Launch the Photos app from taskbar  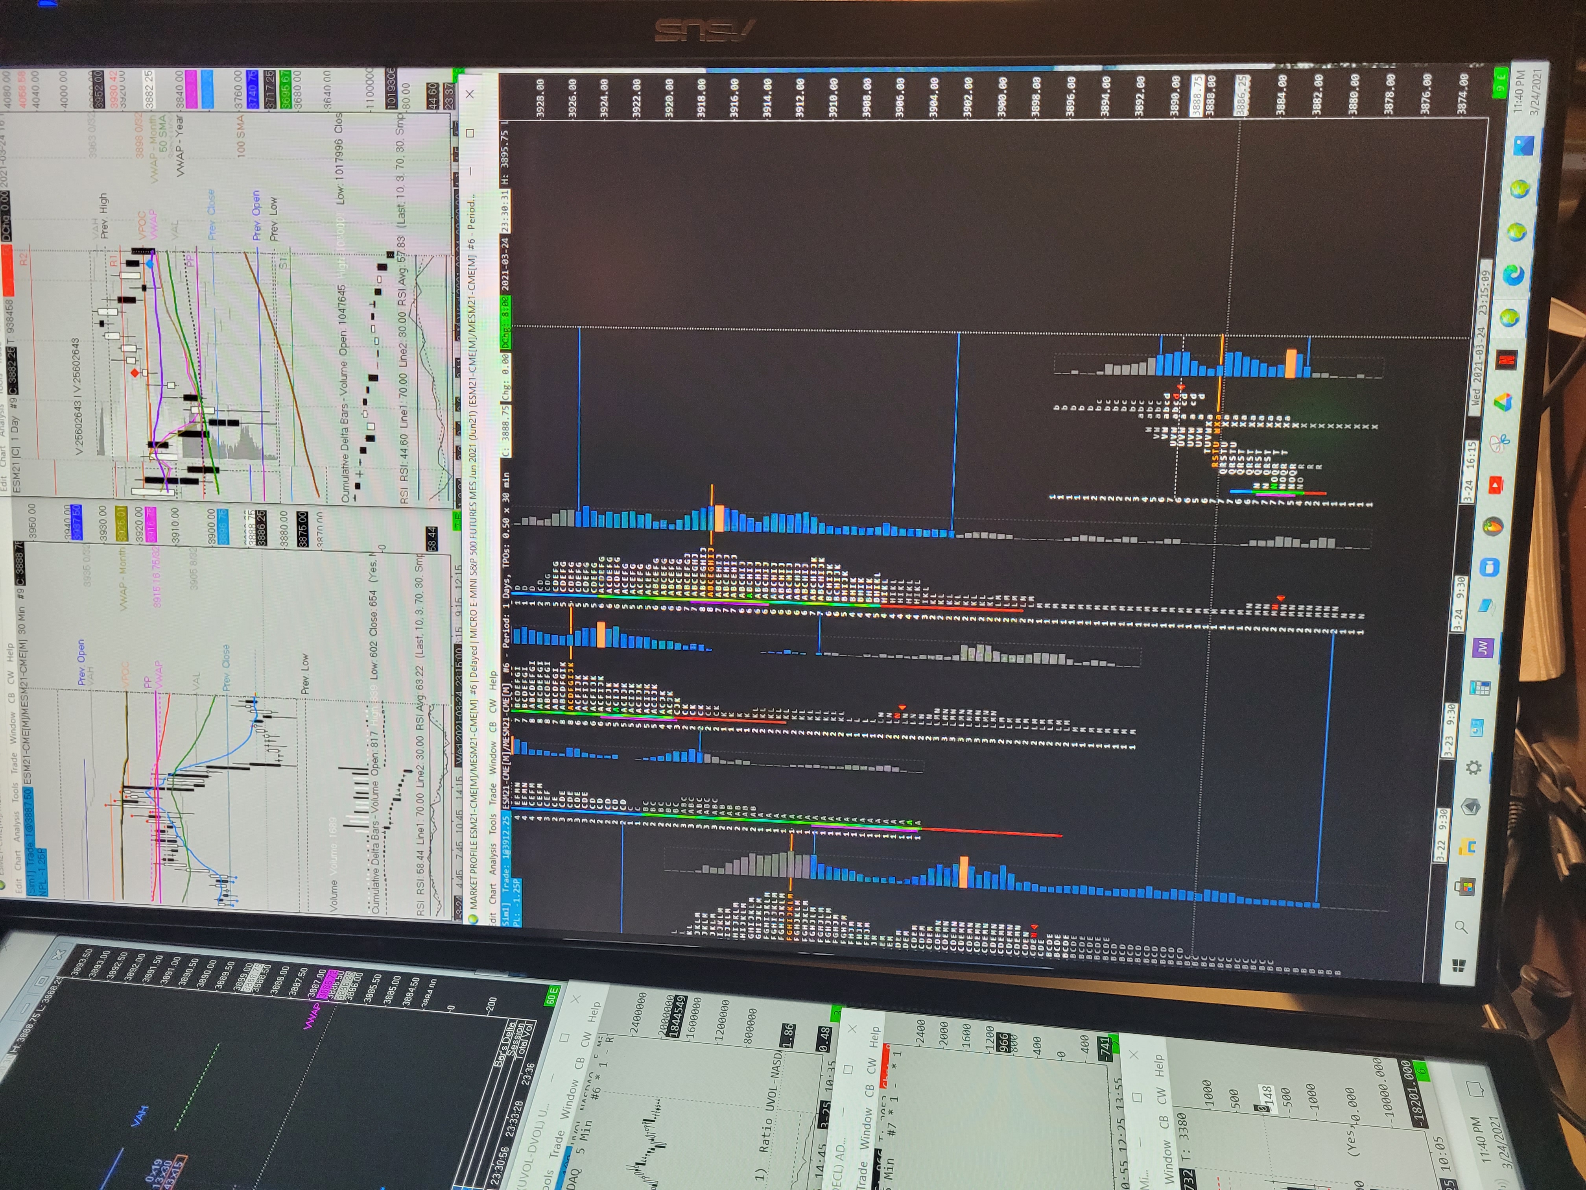pyautogui.click(x=1523, y=146)
